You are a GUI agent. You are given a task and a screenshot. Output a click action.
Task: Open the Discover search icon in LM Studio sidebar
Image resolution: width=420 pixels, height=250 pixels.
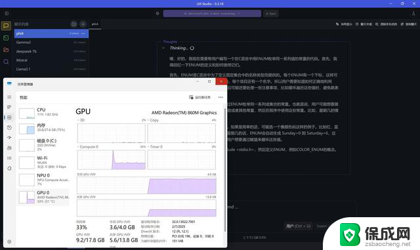pyautogui.click(x=6, y=62)
